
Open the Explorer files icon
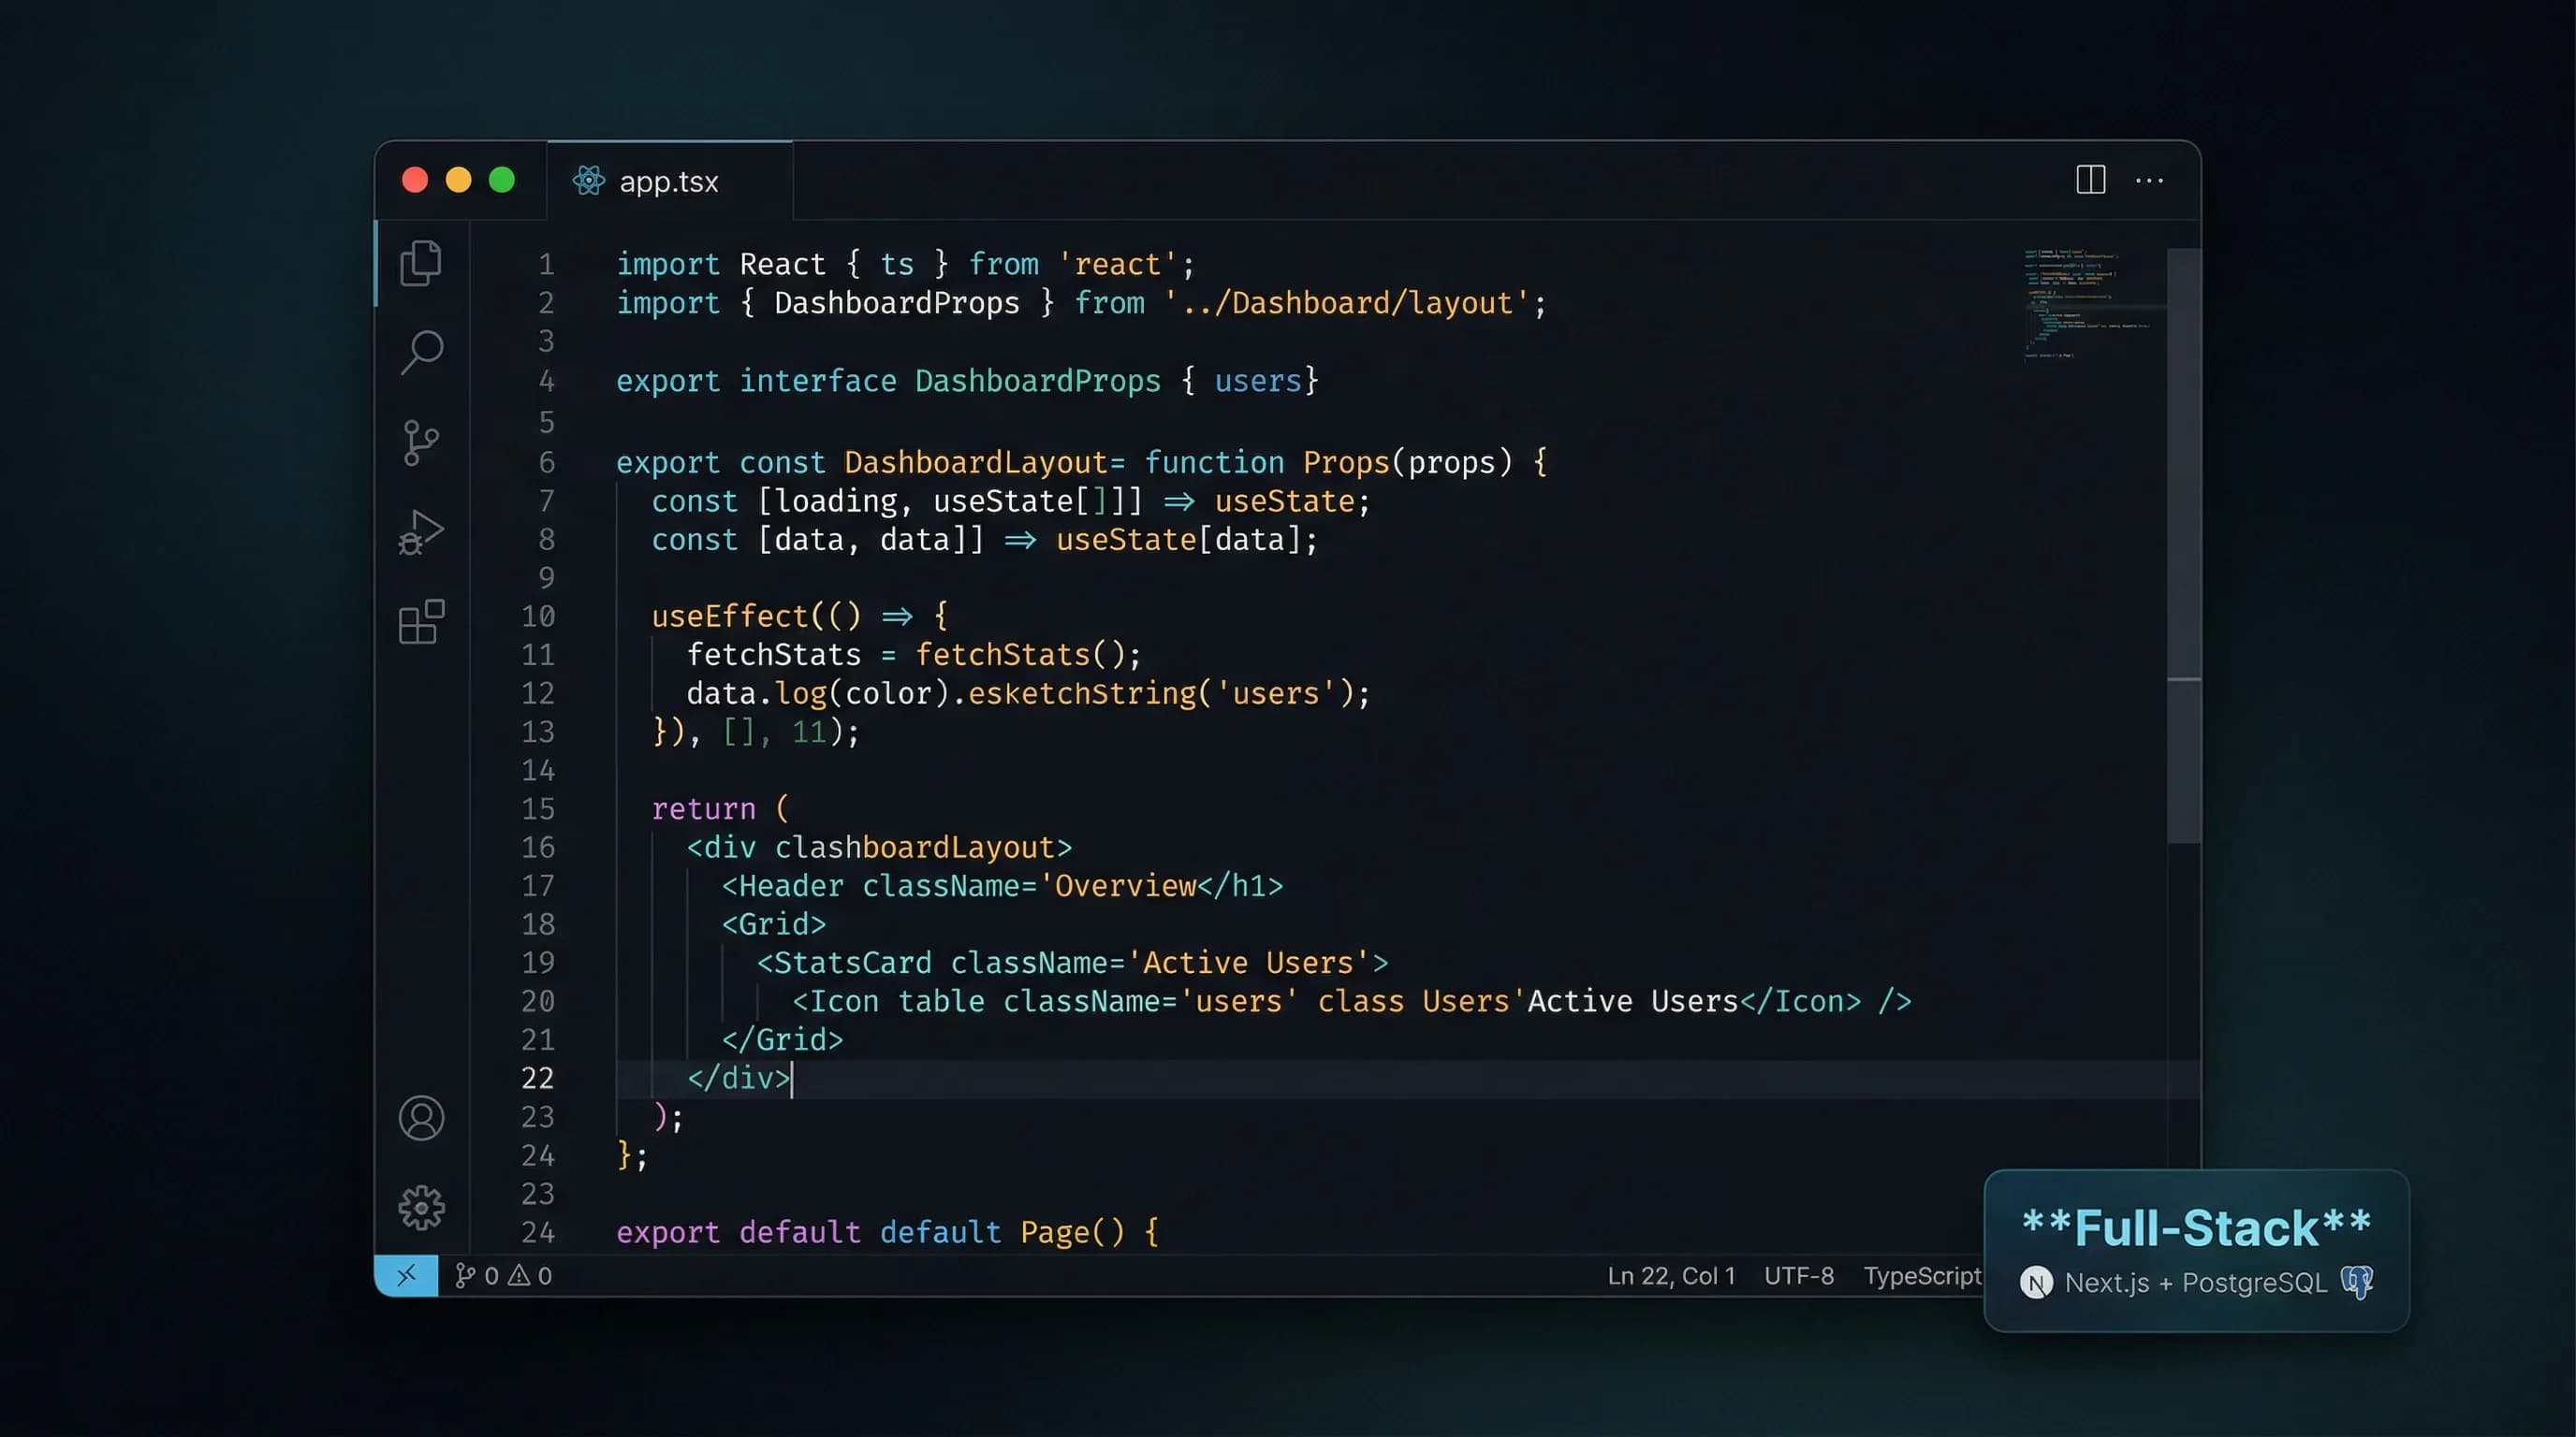(x=421, y=263)
